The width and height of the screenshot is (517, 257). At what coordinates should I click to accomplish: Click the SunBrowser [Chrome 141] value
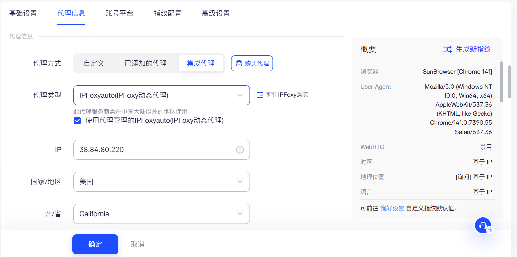(457, 72)
